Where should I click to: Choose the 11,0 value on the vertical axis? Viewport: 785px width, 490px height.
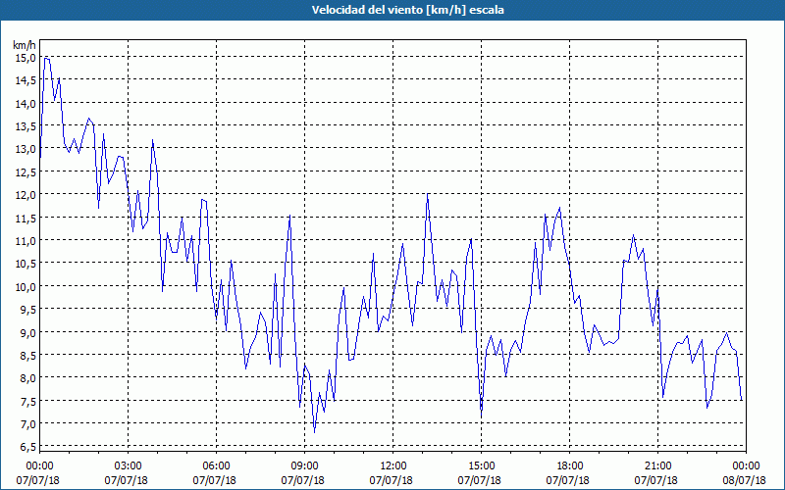pyautogui.click(x=26, y=241)
